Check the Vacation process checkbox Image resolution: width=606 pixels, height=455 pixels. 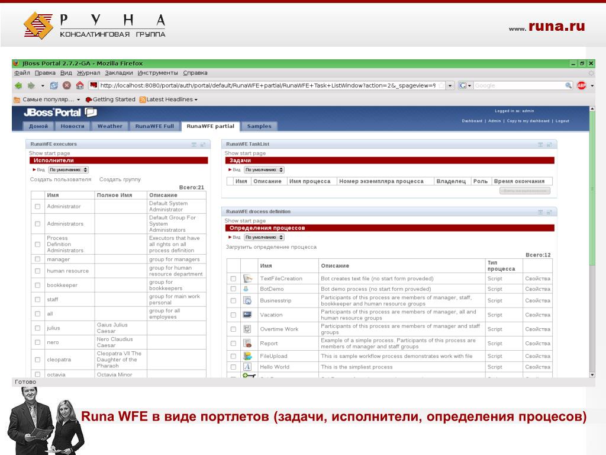(x=233, y=315)
